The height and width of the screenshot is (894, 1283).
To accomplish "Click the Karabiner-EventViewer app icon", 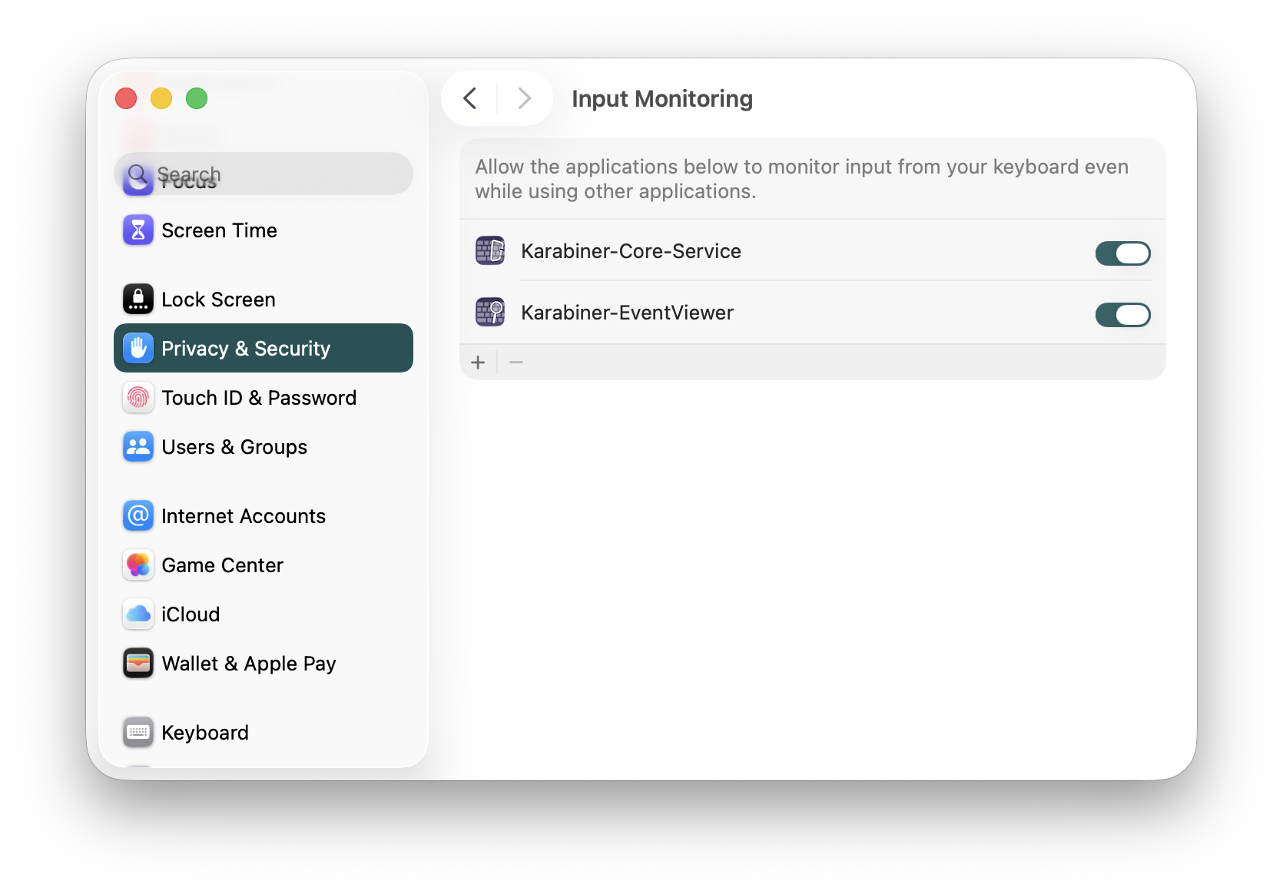I will click(x=489, y=312).
